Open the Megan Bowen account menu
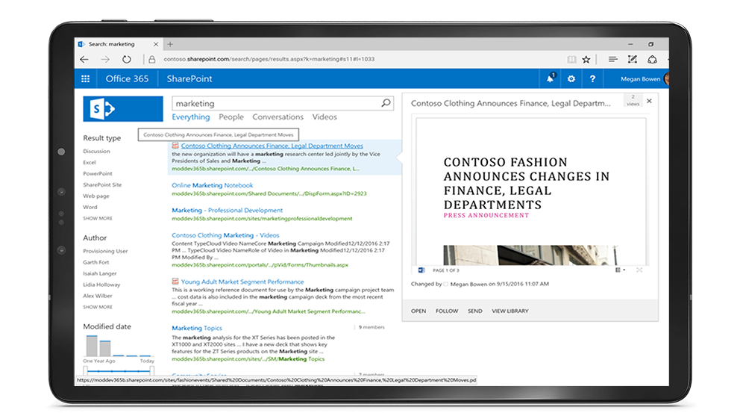Image resolution: width=743 pixels, height=413 pixels. coord(640,79)
